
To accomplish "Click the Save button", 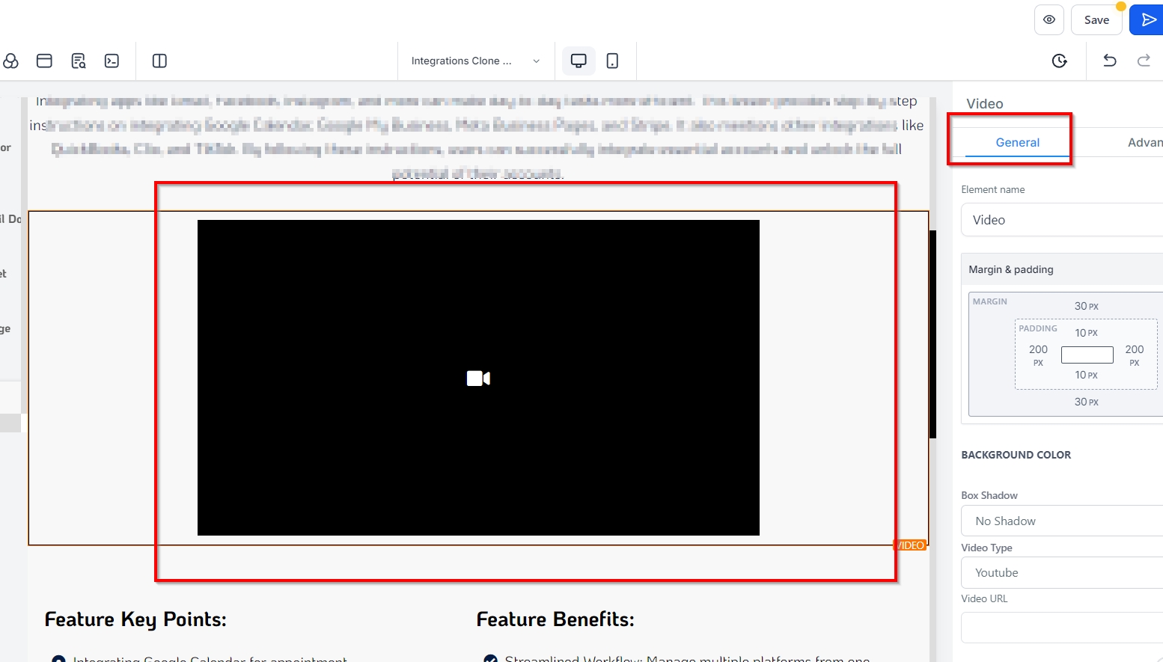I will point(1096,20).
